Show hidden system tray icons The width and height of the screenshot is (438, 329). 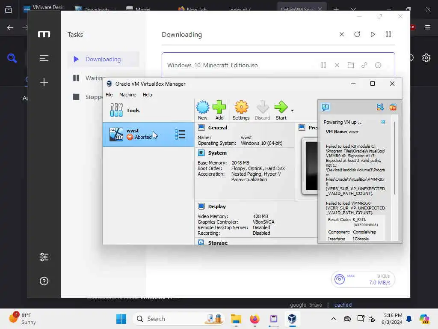[x=334, y=319]
